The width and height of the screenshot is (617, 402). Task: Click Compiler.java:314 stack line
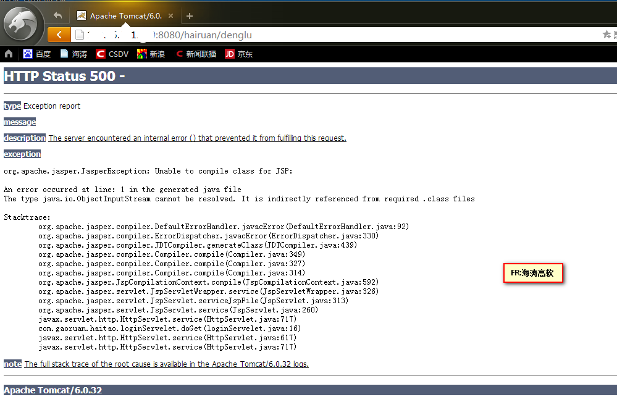(x=172, y=273)
